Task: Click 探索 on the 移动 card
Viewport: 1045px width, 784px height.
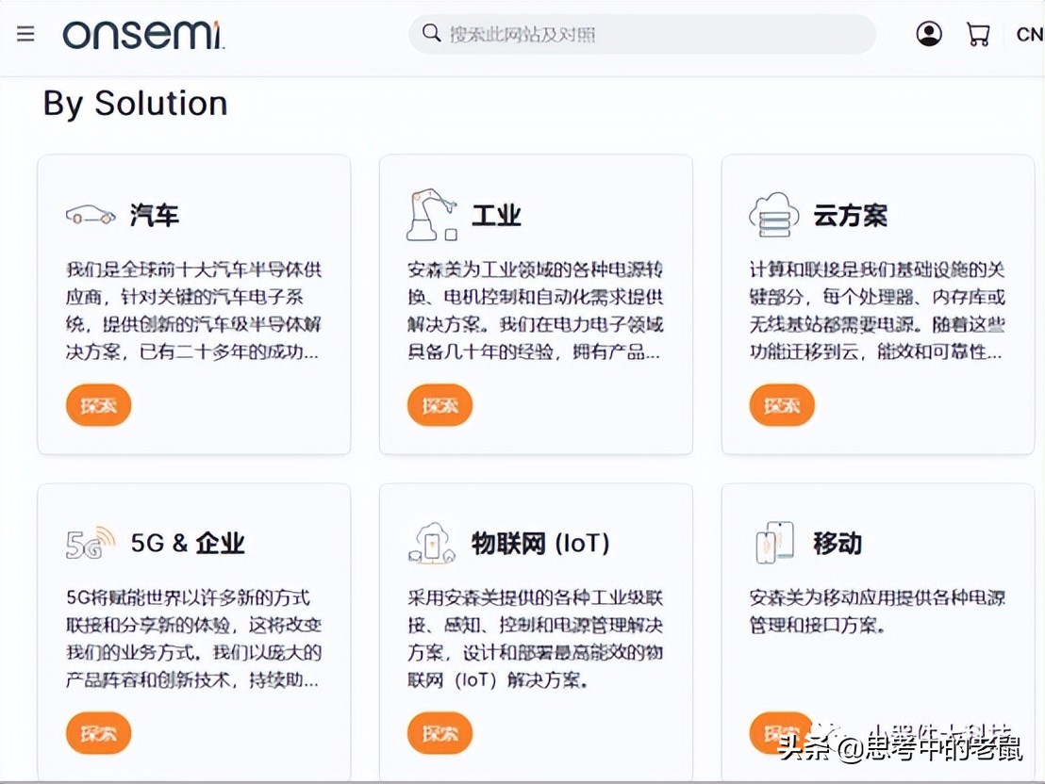Action: pyautogui.click(x=781, y=733)
